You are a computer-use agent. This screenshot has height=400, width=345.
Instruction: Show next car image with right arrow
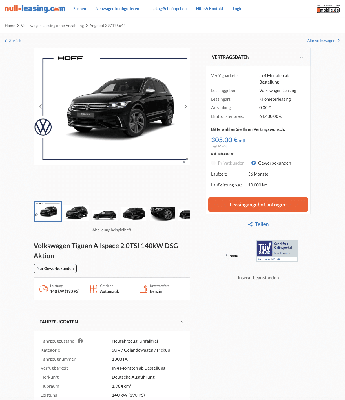pos(185,106)
